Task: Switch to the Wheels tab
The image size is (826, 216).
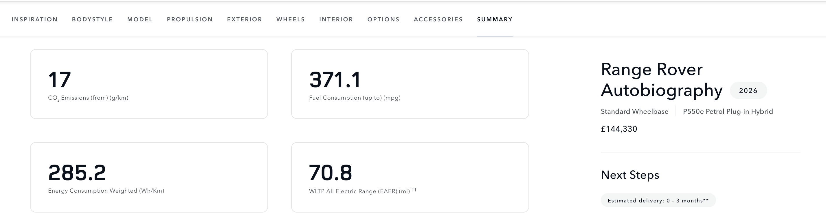Action: tap(291, 20)
